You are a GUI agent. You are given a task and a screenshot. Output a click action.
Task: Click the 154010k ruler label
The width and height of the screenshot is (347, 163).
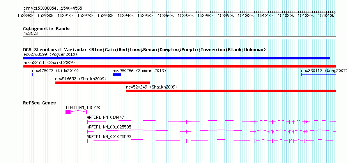(266, 16)
